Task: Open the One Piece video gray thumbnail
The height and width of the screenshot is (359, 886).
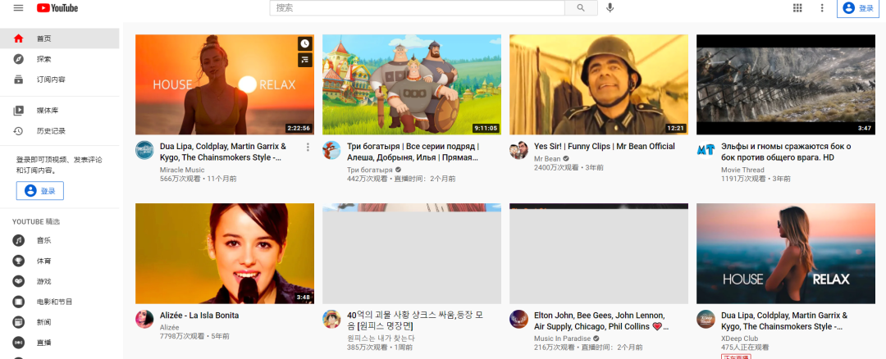Action: 412,253
